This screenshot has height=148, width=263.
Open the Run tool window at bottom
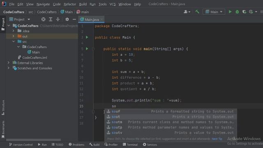[42, 144]
